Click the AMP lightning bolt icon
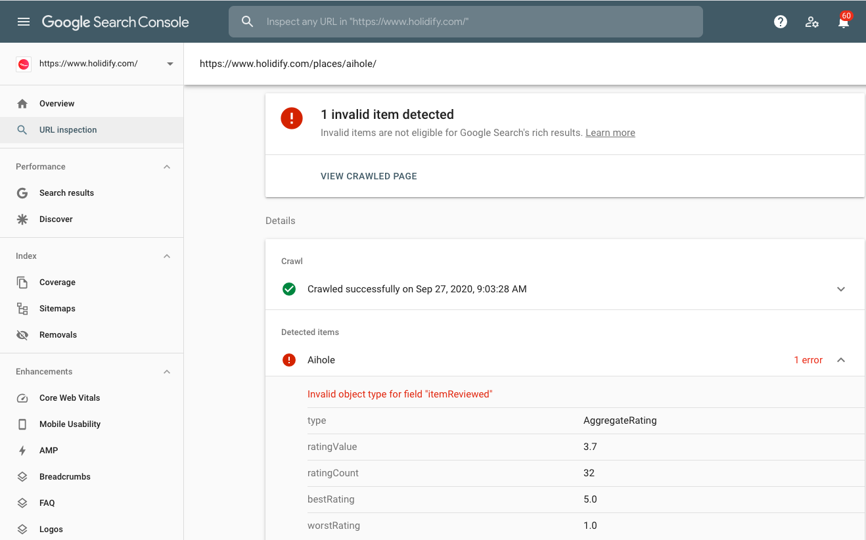 coord(22,451)
